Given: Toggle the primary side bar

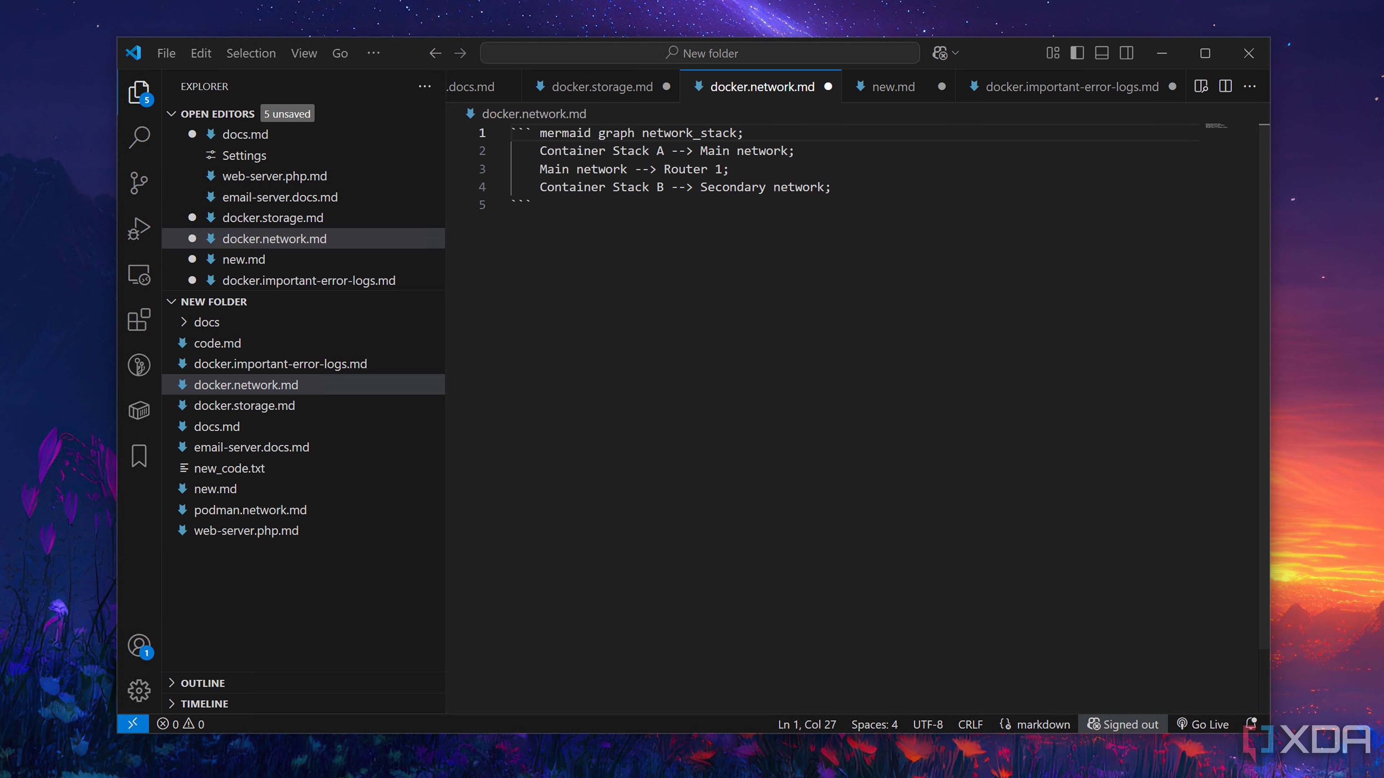Looking at the screenshot, I should click(1077, 53).
